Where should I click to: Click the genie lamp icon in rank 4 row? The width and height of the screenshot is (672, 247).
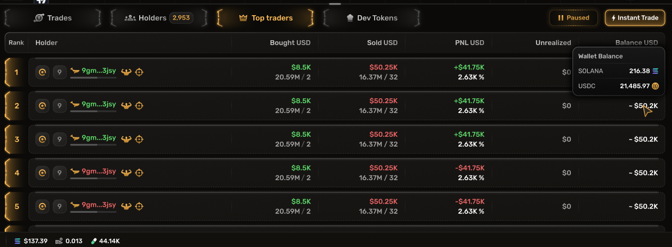pos(75,172)
